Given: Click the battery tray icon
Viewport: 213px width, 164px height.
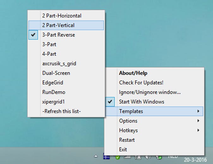Looking at the screenshot, I should tap(138, 157).
